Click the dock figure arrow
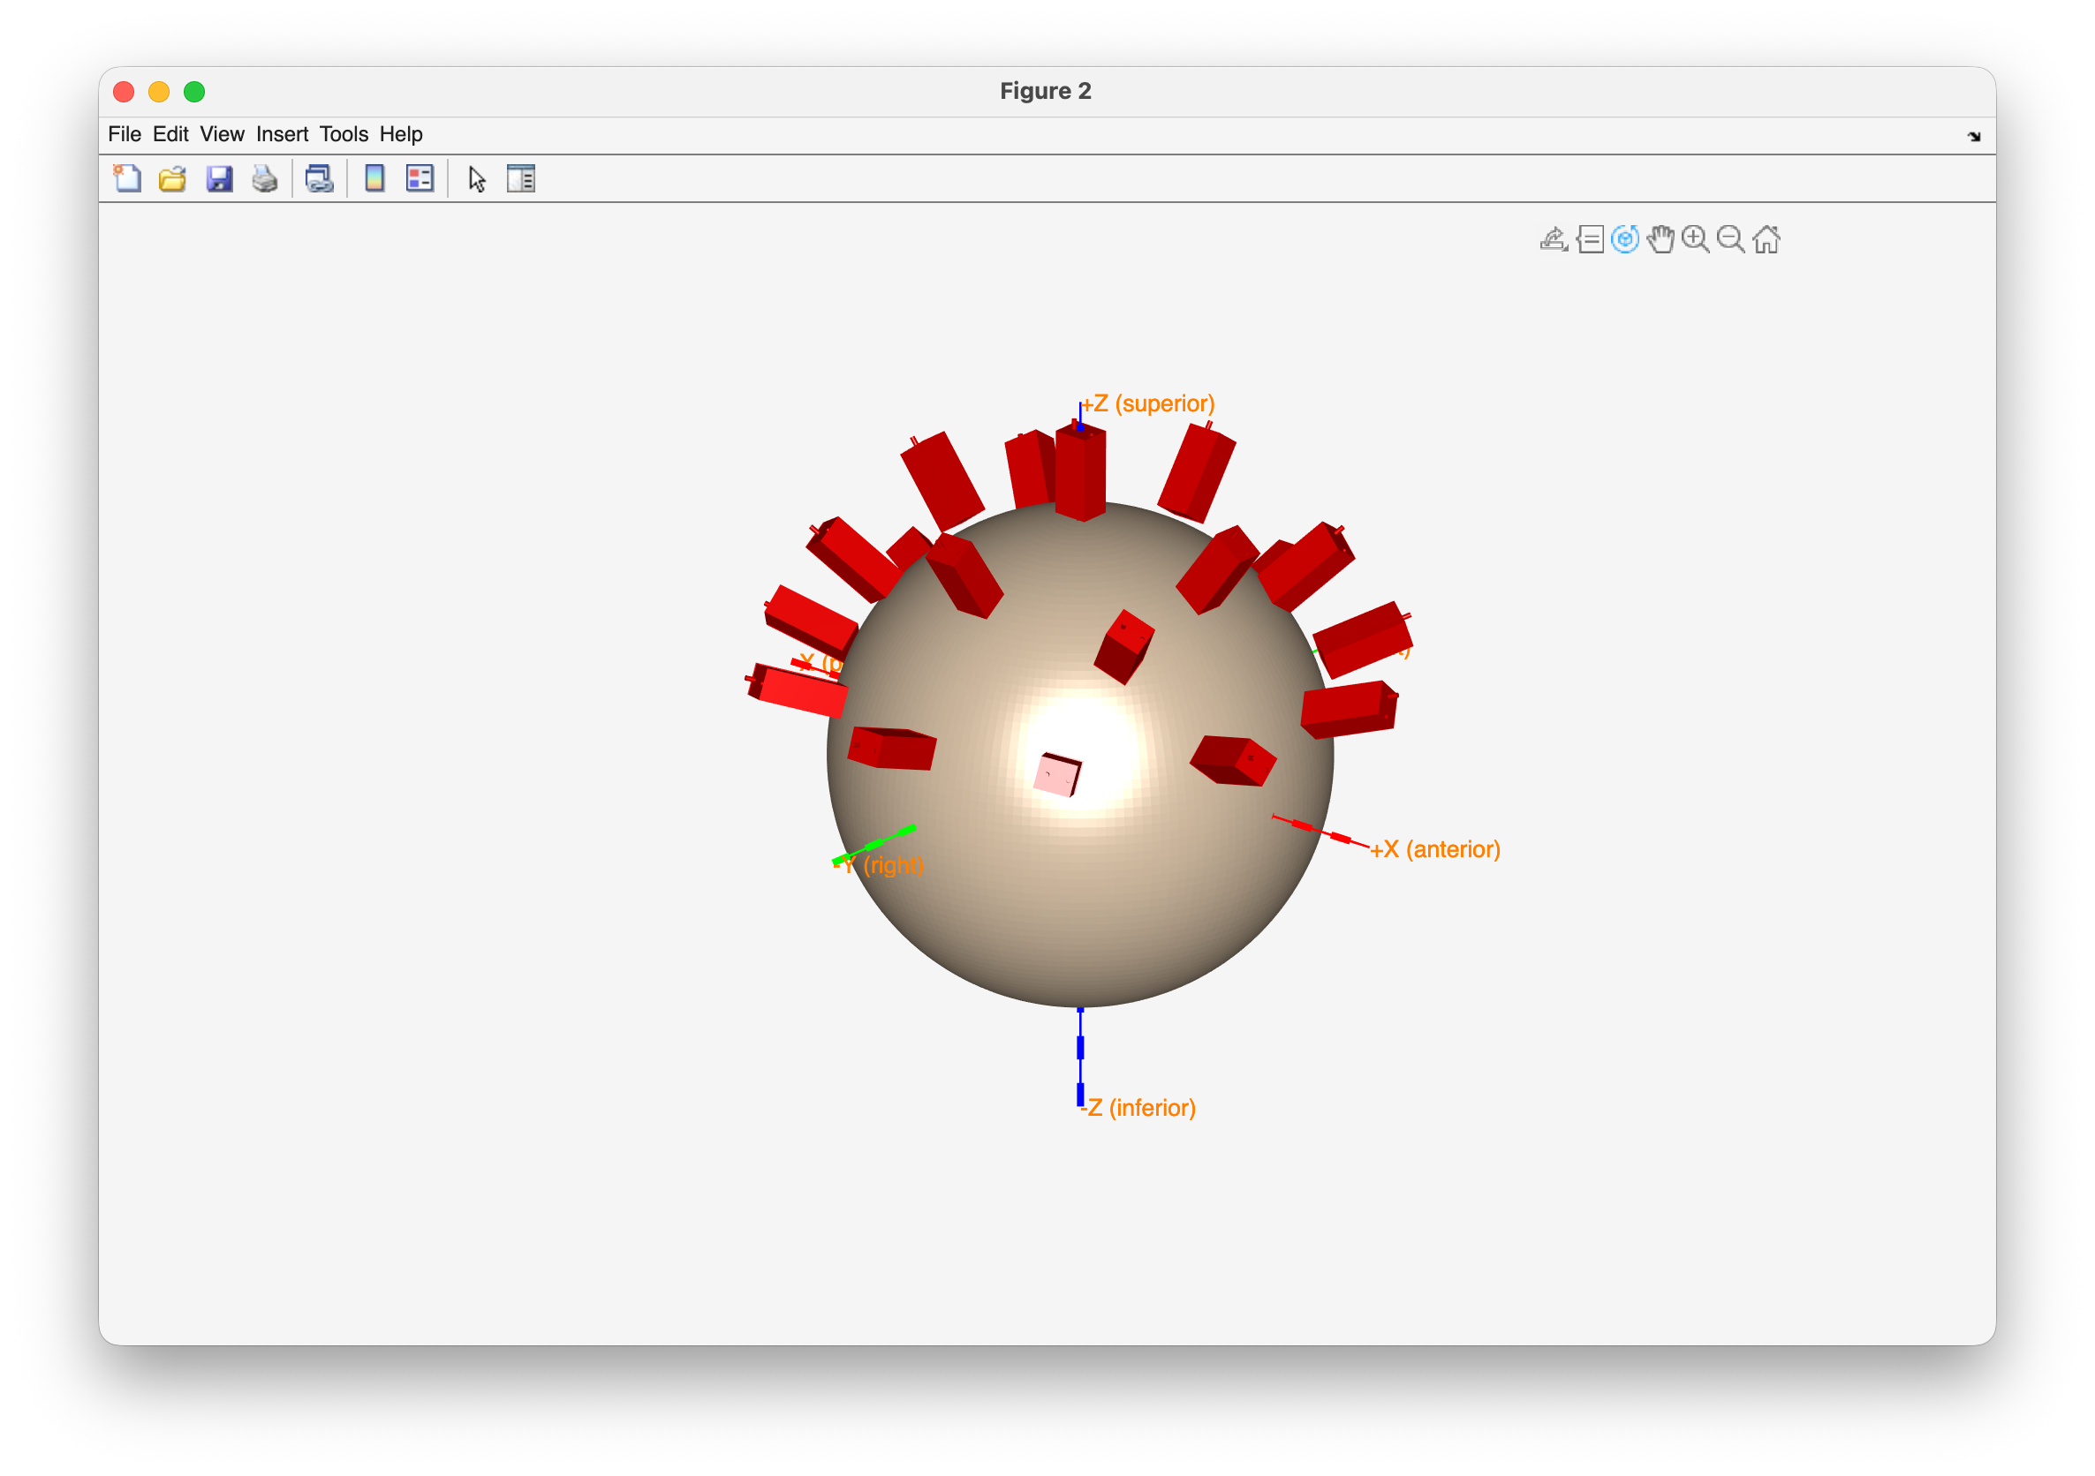The width and height of the screenshot is (2095, 1476). tap(1974, 137)
